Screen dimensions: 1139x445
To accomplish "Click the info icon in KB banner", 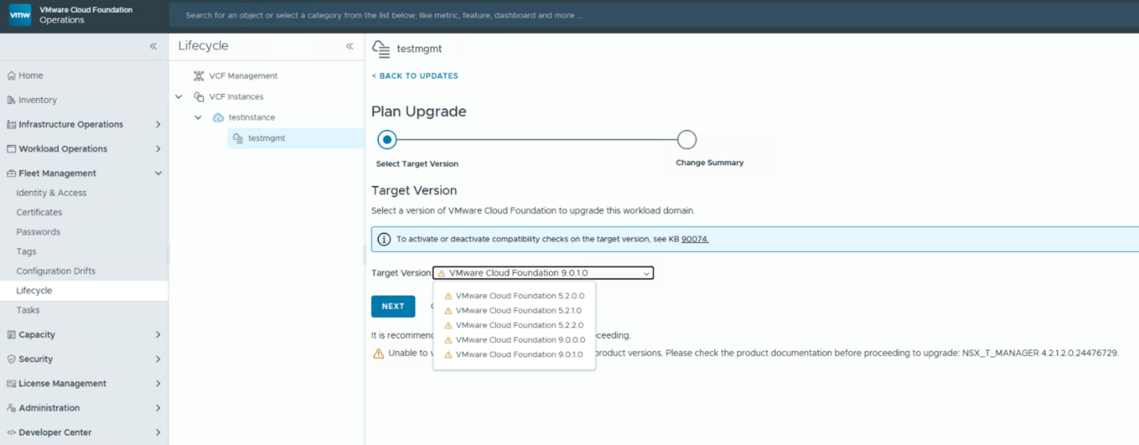I will [384, 240].
